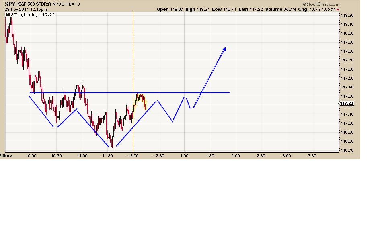Click the 1:30 time axis label
This screenshot has height=241, width=386.
click(210, 156)
